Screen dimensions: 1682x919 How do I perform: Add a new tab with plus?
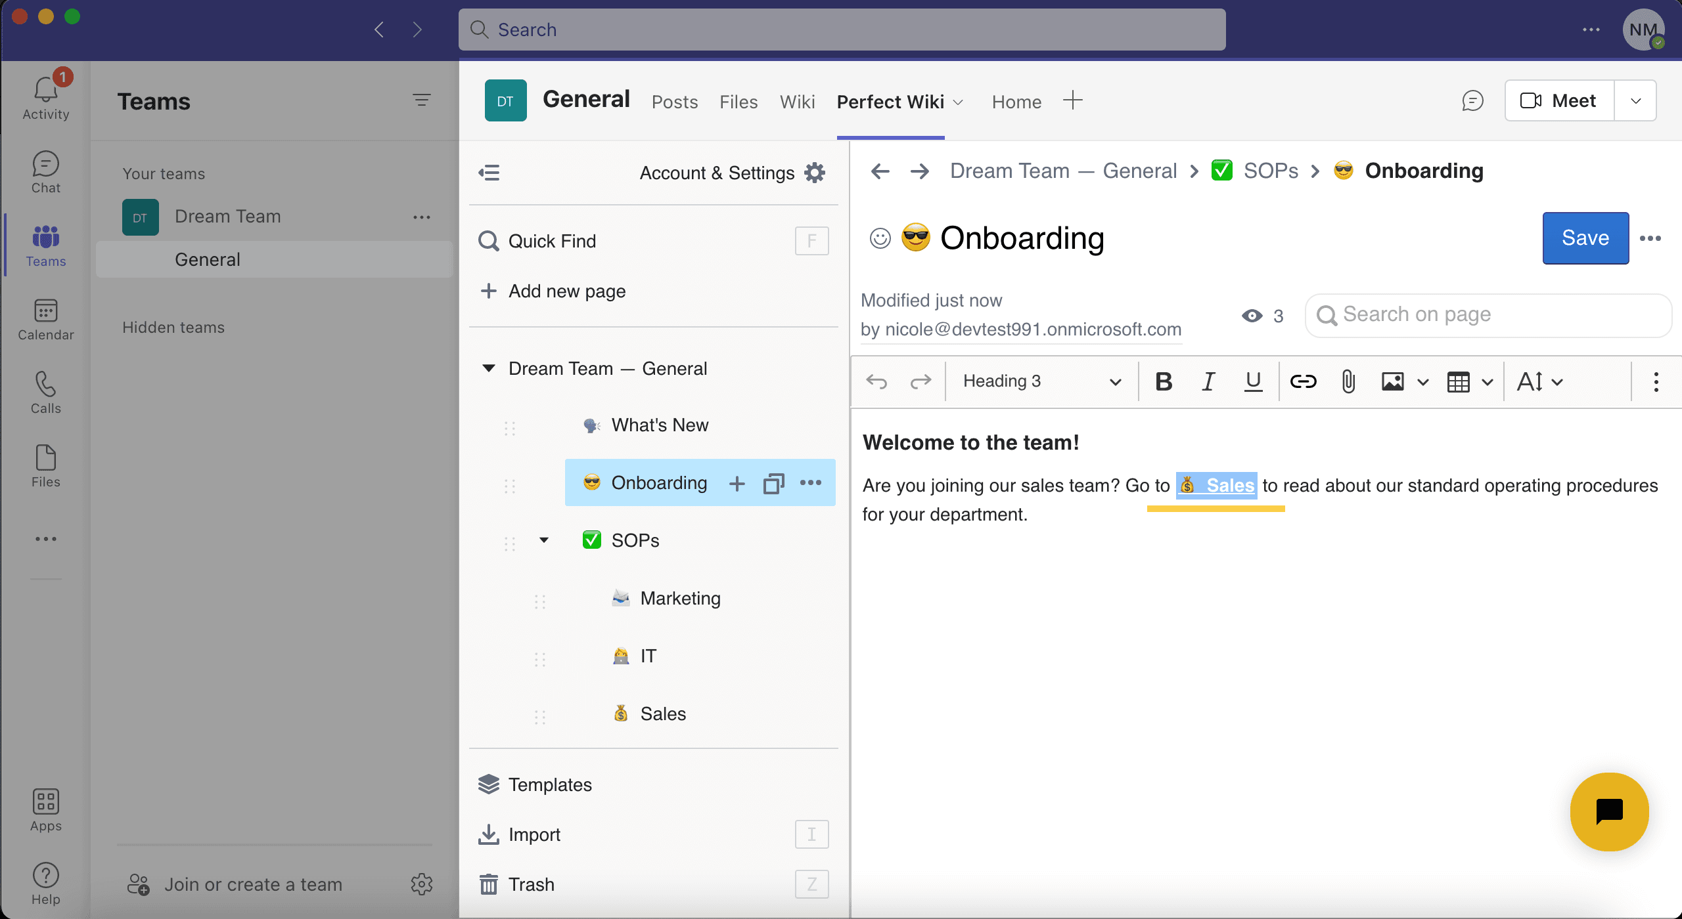[1072, 100]
